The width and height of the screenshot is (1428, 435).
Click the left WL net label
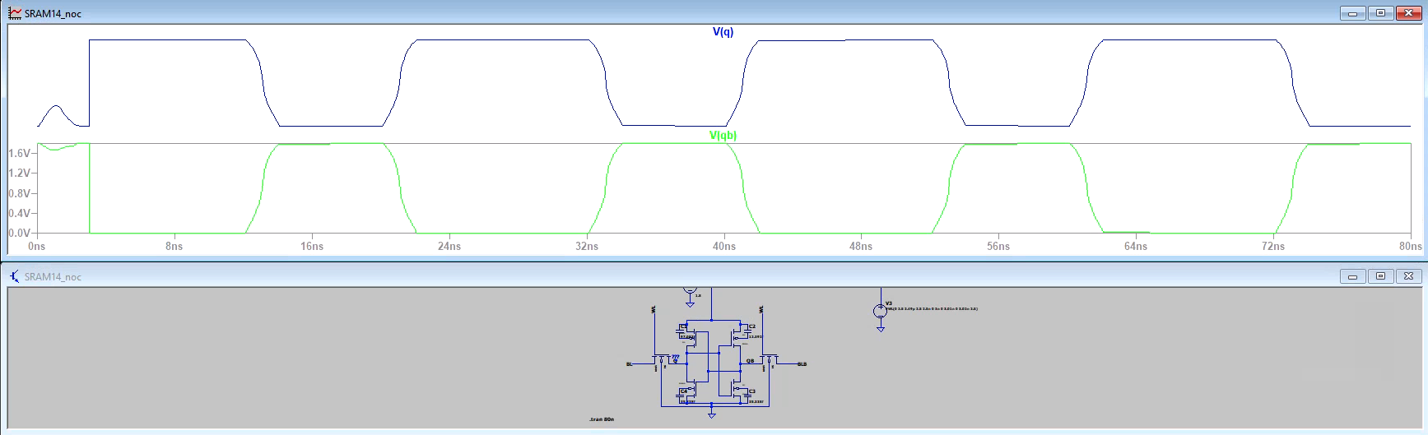tap(654, 309)
